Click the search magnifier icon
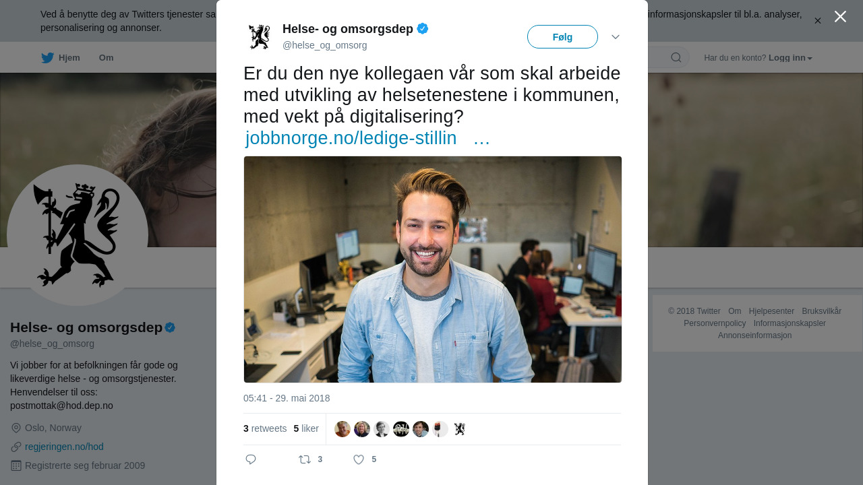The height and width of the screenshot is (485, 863). pyautogui.click(x=676, y=57)
